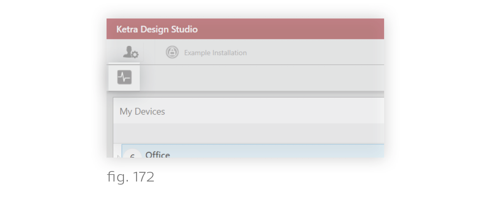Click the My Devices panel header
This screenshot has width=498, height=205.
click(249, 111)
